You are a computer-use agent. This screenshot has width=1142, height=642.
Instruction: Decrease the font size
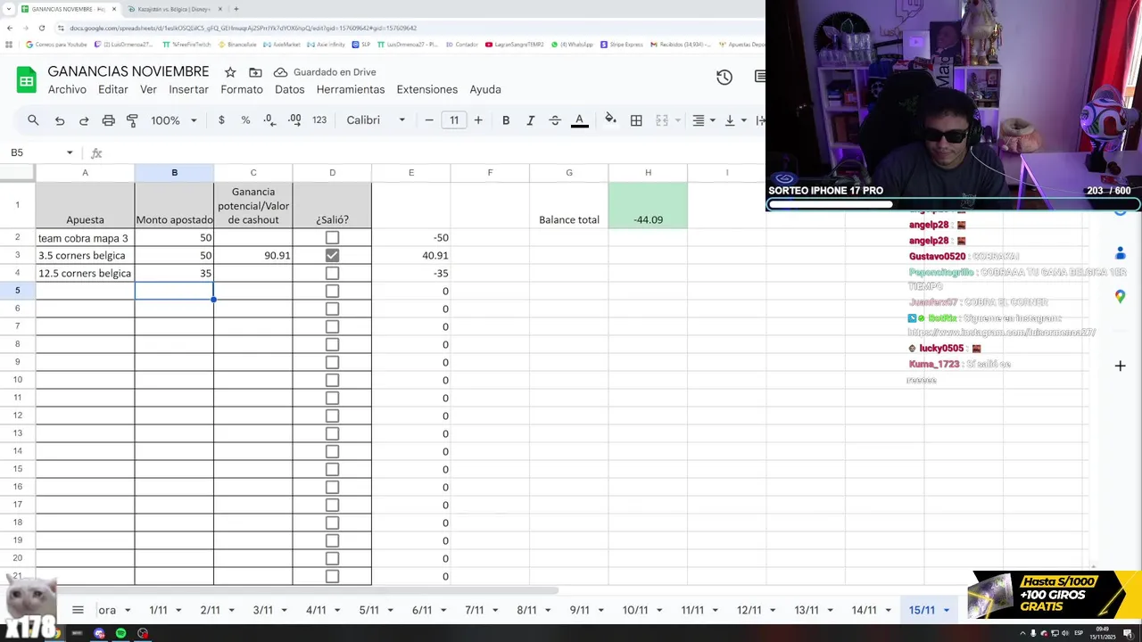(429, 120)
